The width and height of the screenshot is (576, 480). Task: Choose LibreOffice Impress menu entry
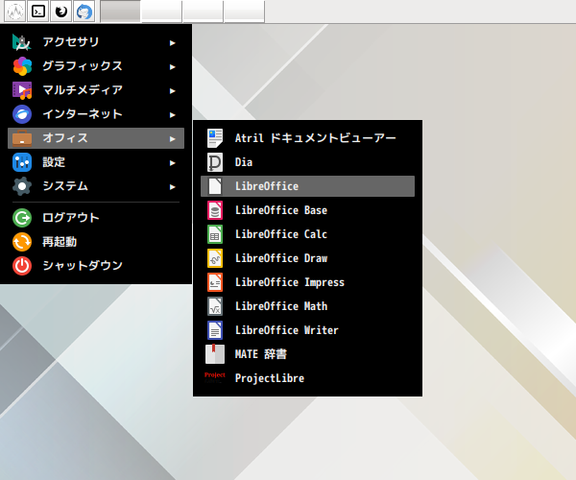click(x=307, y=282)
